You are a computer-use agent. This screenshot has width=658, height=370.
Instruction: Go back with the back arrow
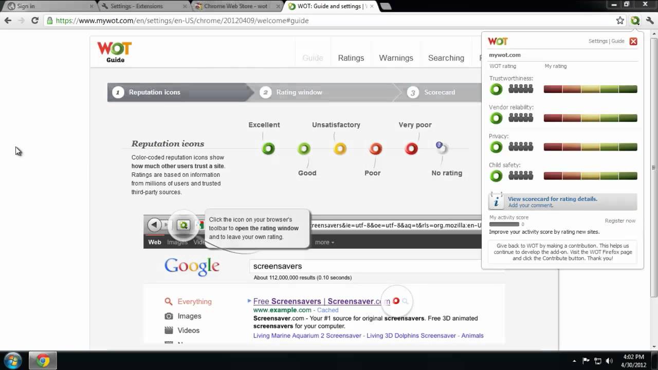[8, 21]
